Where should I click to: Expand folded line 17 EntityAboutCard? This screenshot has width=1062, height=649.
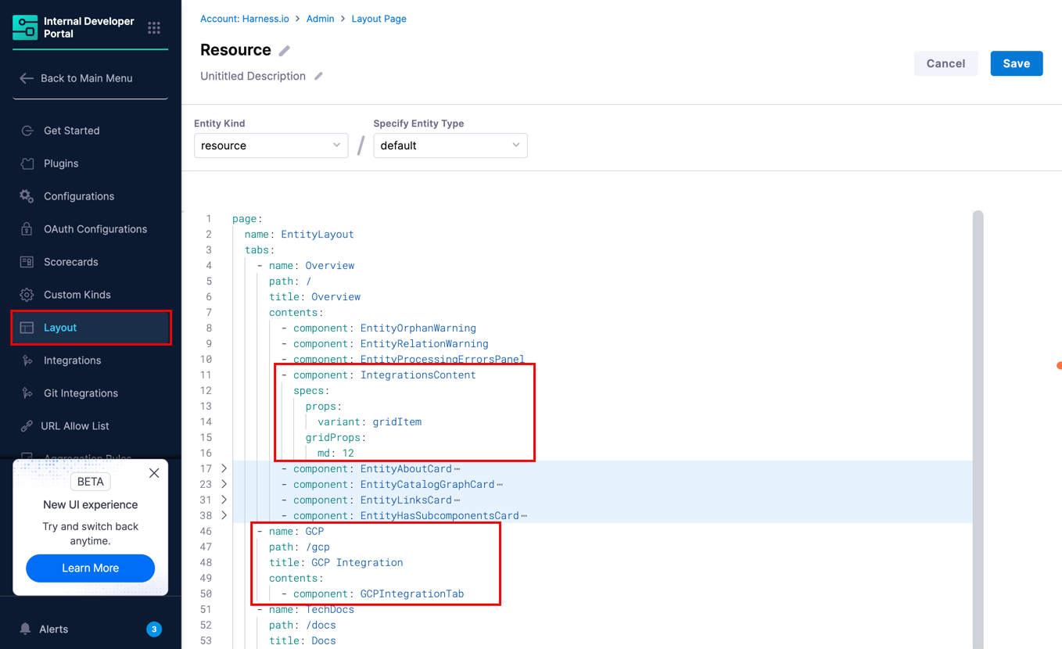coord(224,468)
